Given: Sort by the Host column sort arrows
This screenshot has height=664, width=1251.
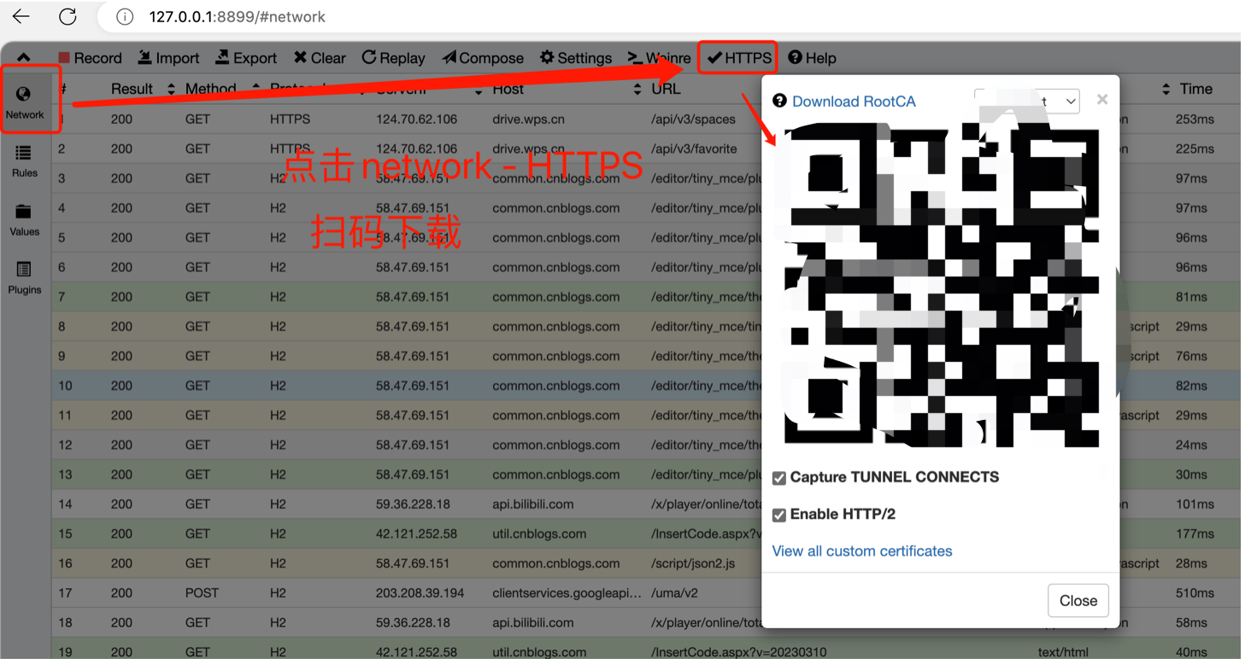Looking at the screenshot, I should 637,89.
